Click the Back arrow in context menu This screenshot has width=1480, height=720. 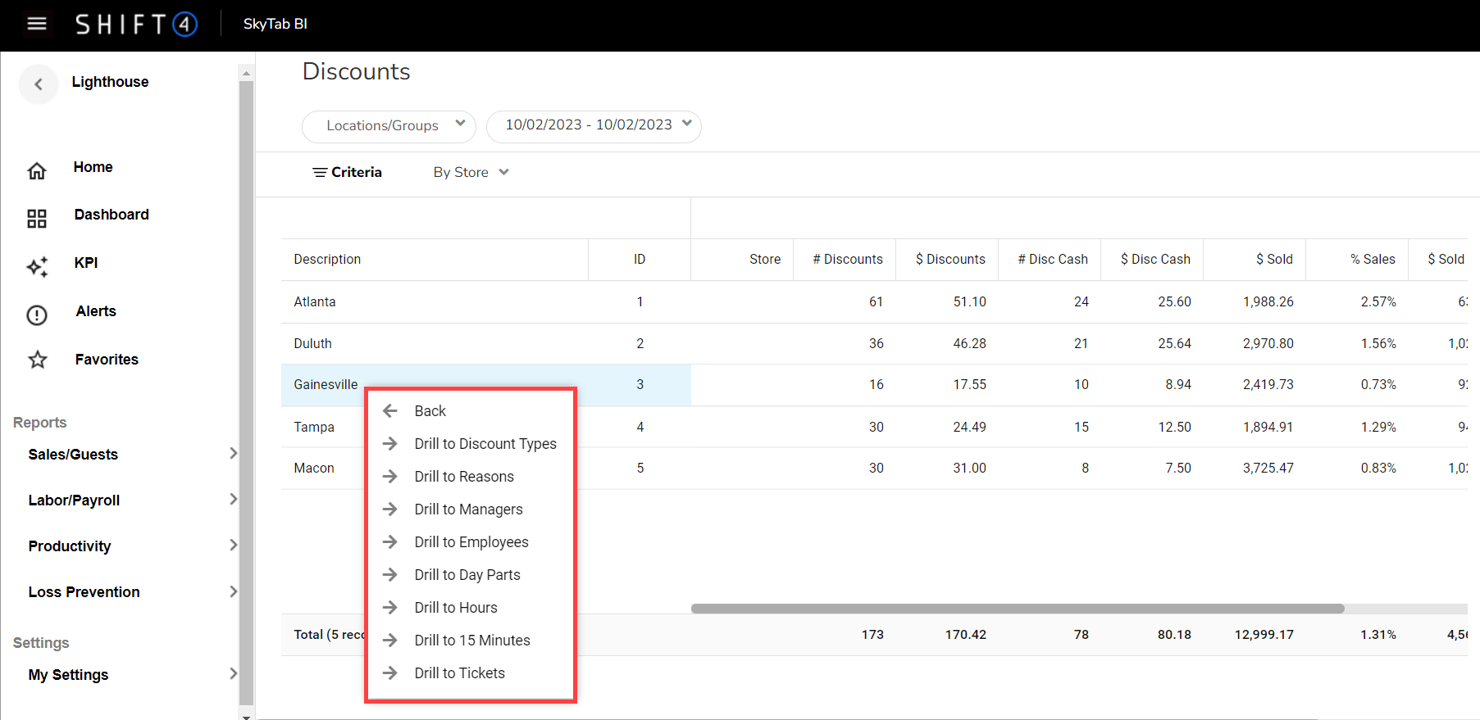(390, 411)
